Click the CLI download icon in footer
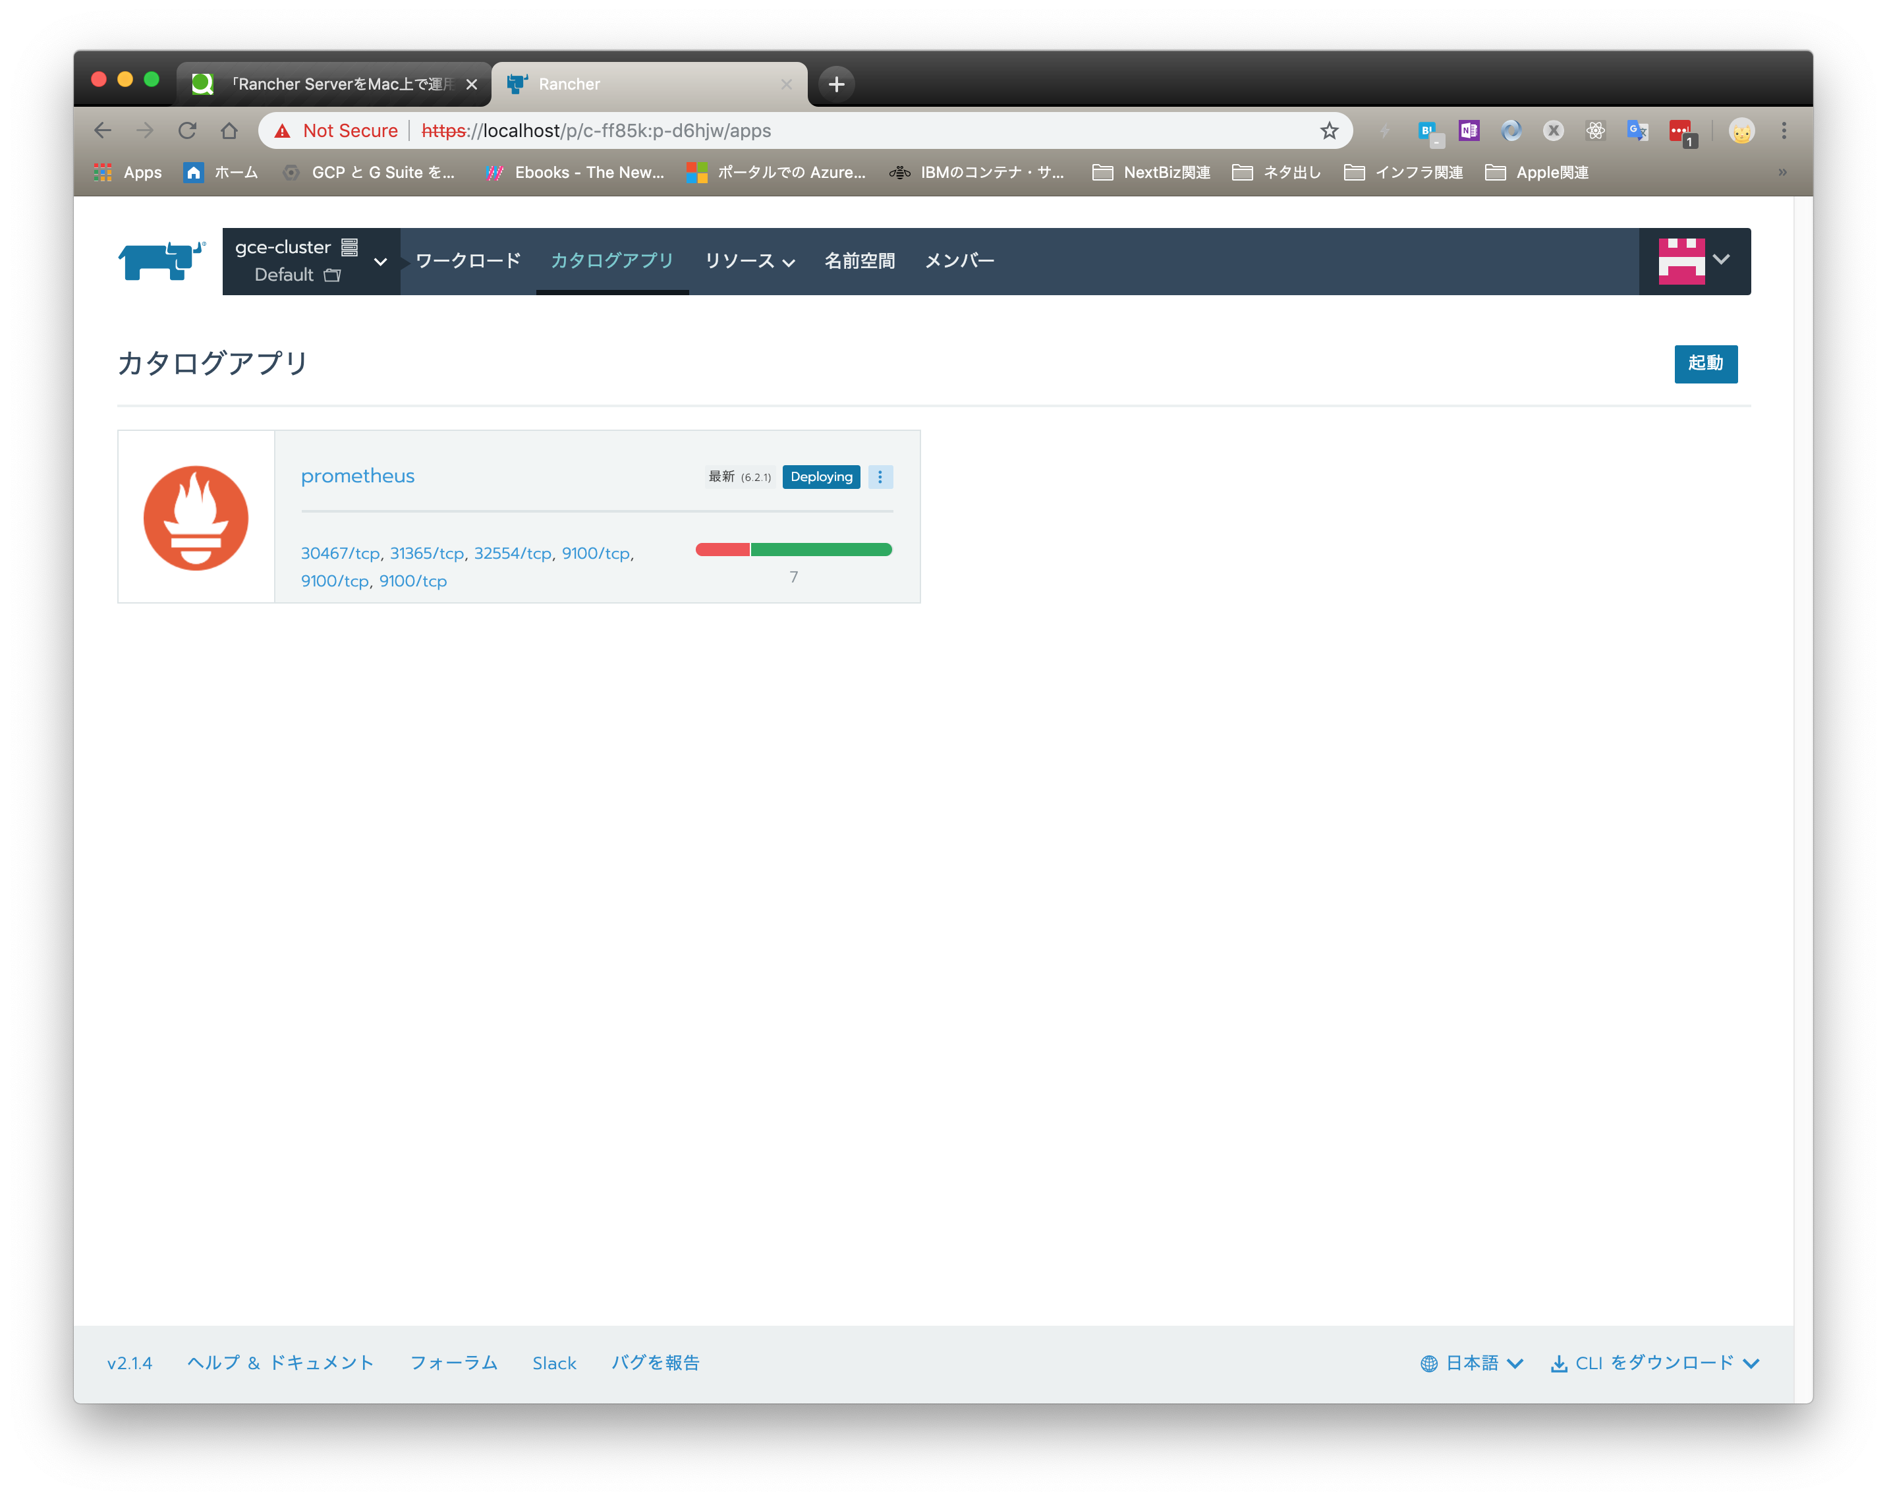Viewport: 1887px width, 1501px height. click(1560, 1363)
